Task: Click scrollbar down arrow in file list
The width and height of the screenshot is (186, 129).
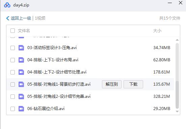Action: (177, 111)
